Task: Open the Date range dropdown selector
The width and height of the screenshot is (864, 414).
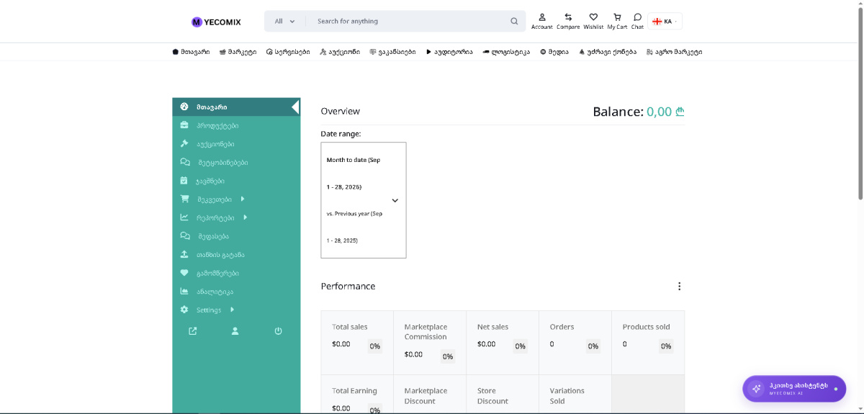Action: pyautogui.click(x=364, y=200)
